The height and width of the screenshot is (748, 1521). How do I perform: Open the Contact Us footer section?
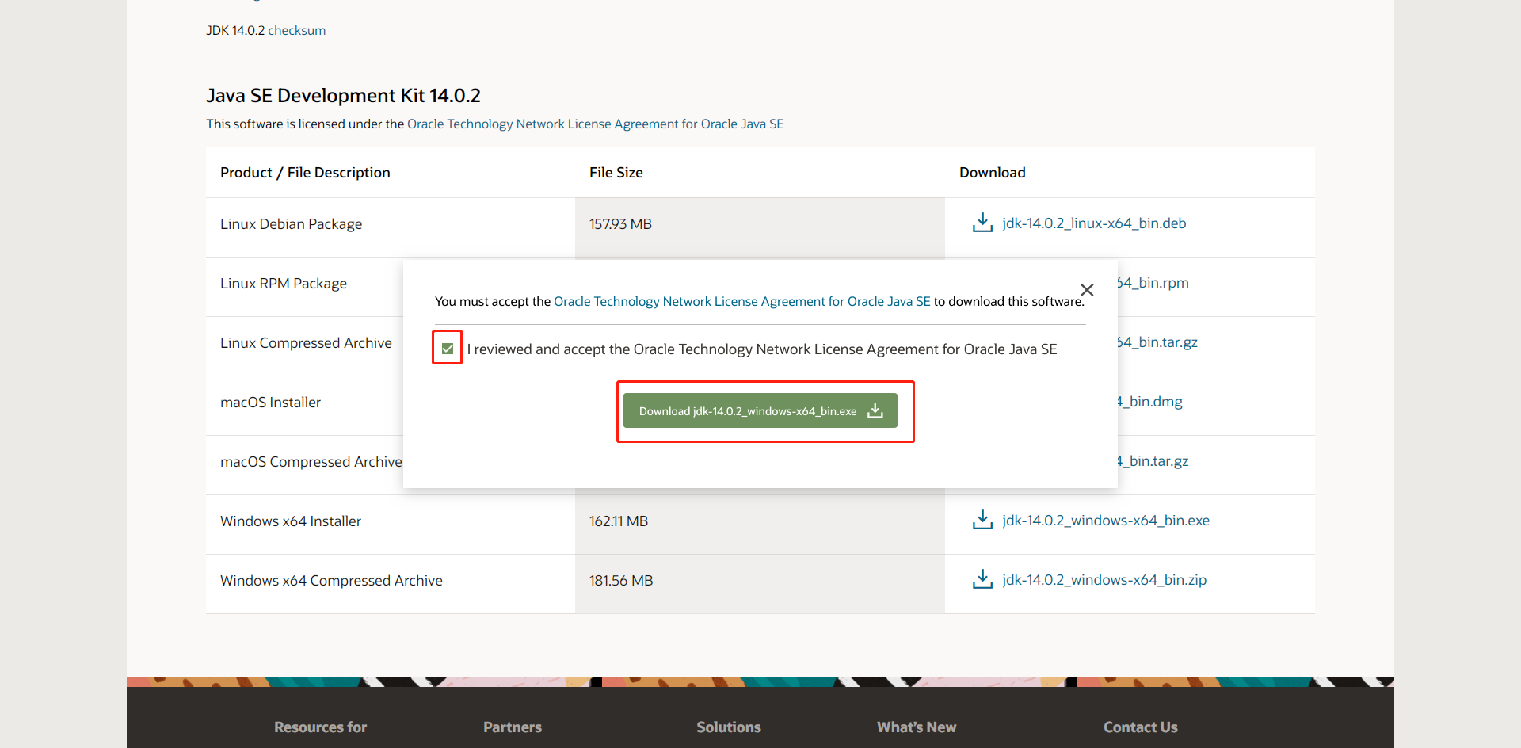[x=1141, y=727]
